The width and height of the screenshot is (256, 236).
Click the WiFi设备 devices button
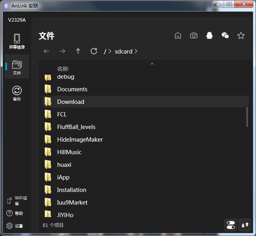pyautogui.click(x=17, y=201)
